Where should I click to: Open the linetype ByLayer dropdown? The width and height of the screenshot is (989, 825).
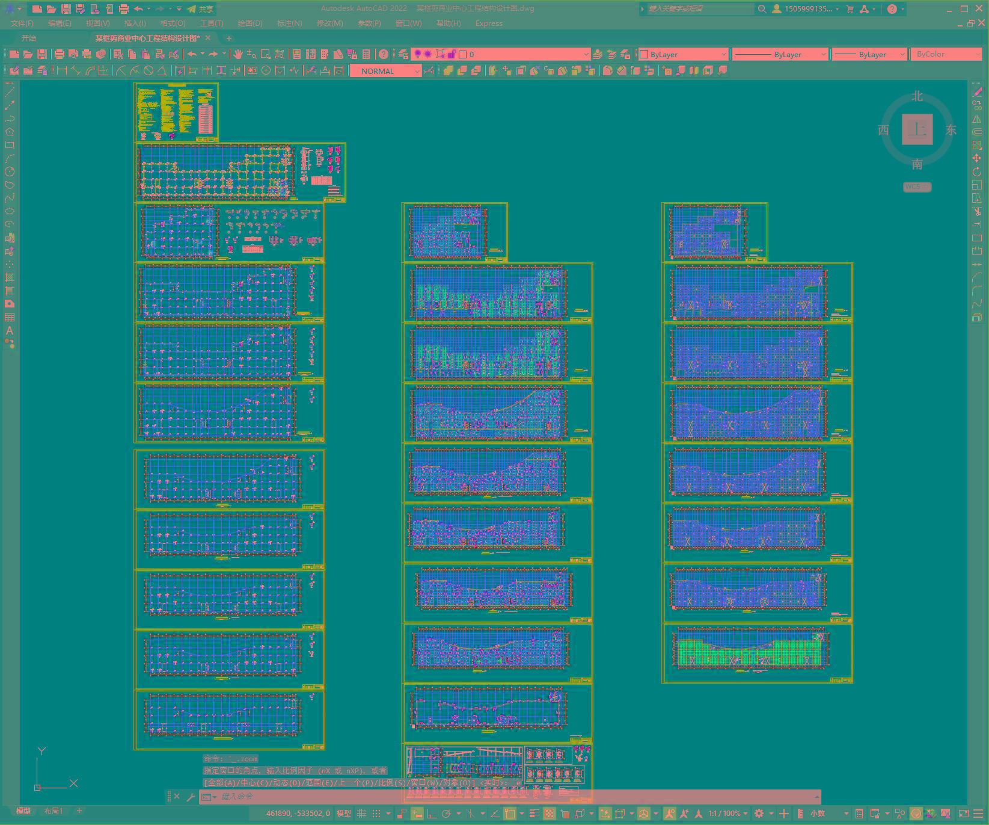pyautogui.click(x=780, y=54)
